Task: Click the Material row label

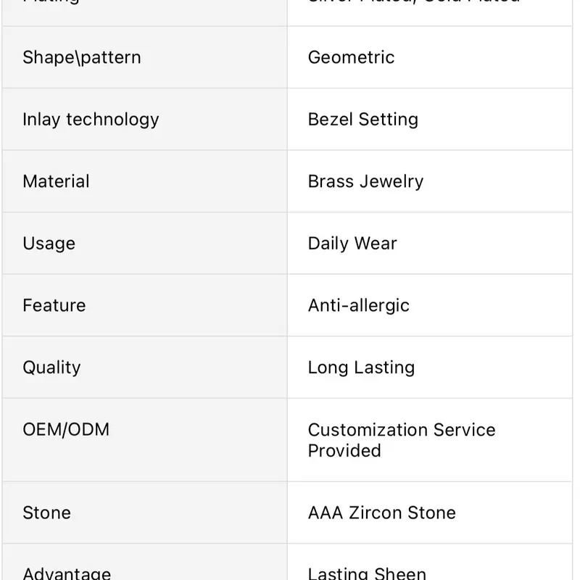Action: pos(56,181)
